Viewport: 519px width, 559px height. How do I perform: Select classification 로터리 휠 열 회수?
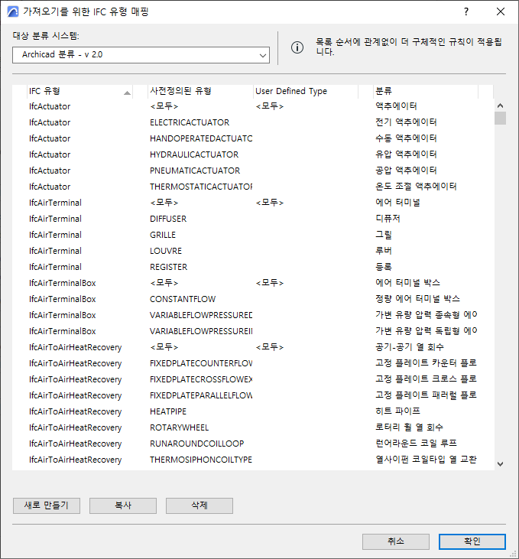click(x=409, y=427)
